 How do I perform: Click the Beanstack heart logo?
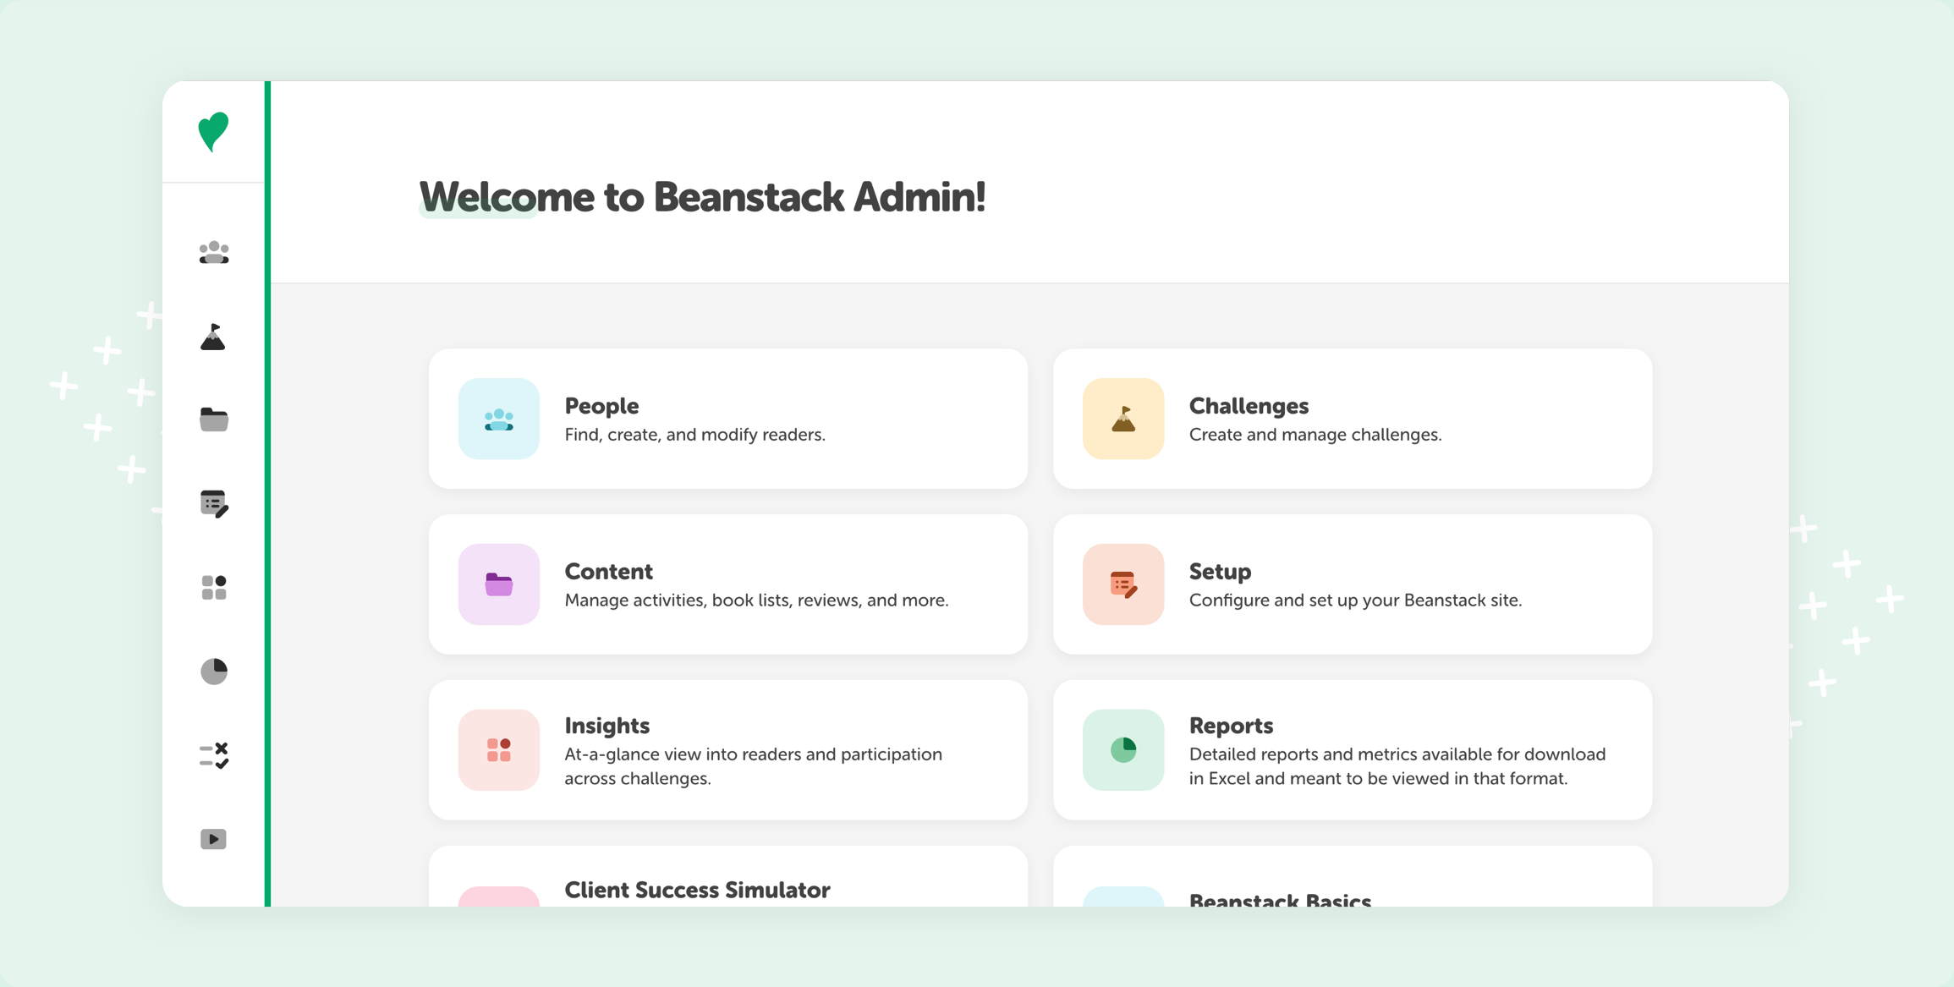[213, 131]
